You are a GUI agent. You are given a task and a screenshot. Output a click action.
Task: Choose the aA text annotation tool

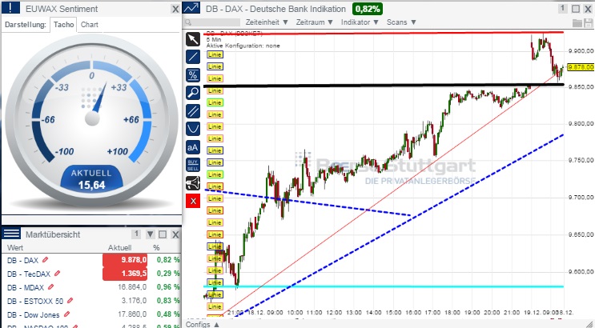point(193,147)
